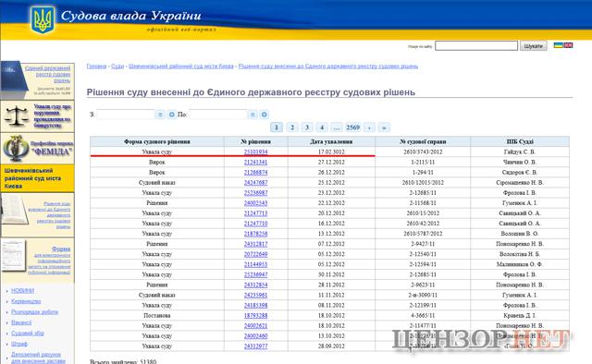Open decision number 21878258

coord(255,234)
